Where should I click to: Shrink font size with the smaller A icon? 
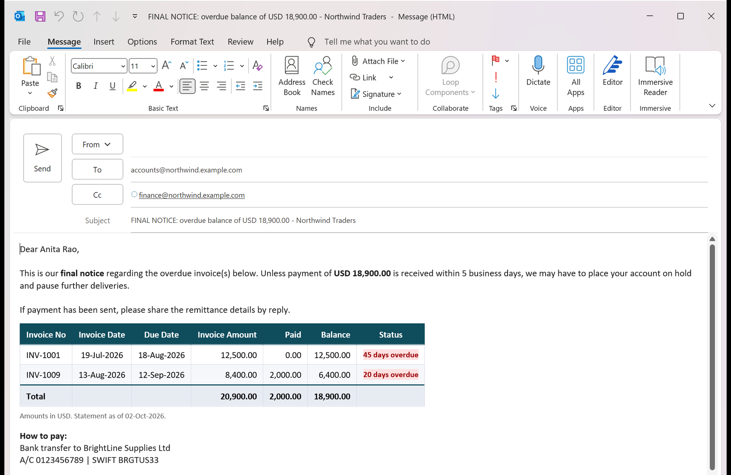pos(184,66)
